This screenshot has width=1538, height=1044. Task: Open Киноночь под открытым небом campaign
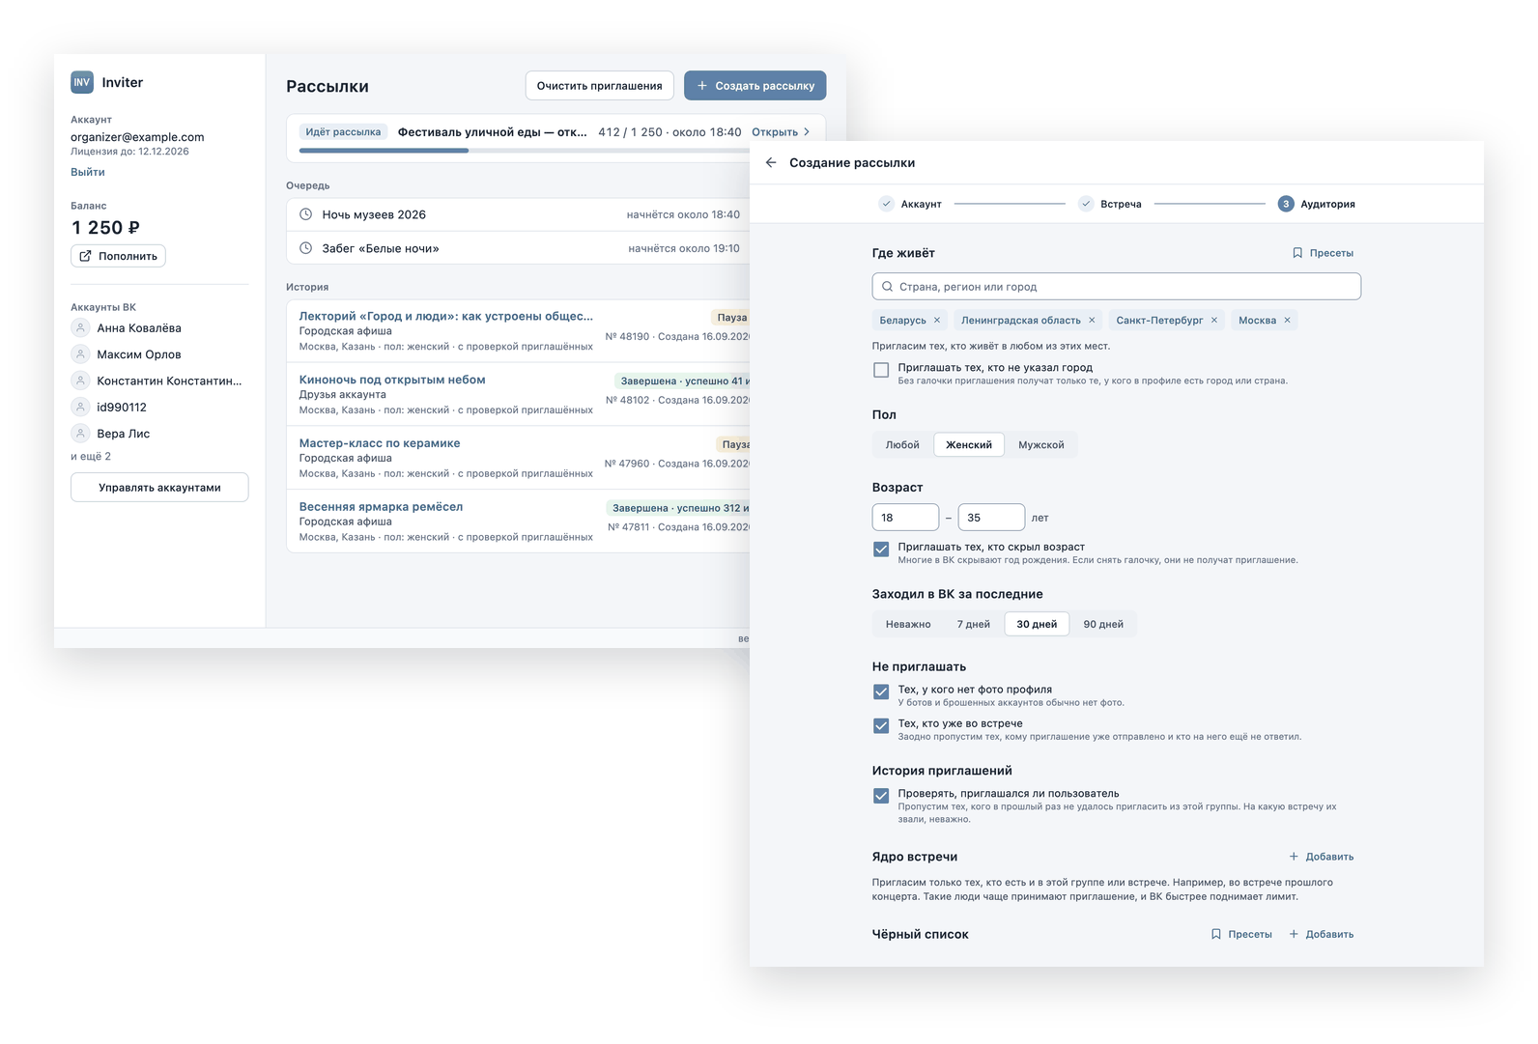click(392, 380)
